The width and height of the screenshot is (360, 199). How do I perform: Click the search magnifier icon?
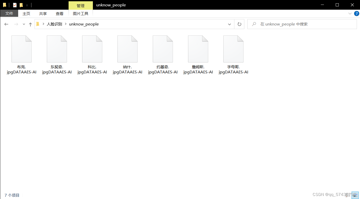tap(254, 24)
